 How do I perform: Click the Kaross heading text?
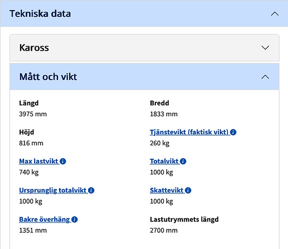tap(34, 48)
